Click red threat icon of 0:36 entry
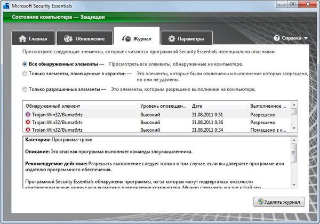Viewport: 320px width, 224px height. click(x=28, y=122)
